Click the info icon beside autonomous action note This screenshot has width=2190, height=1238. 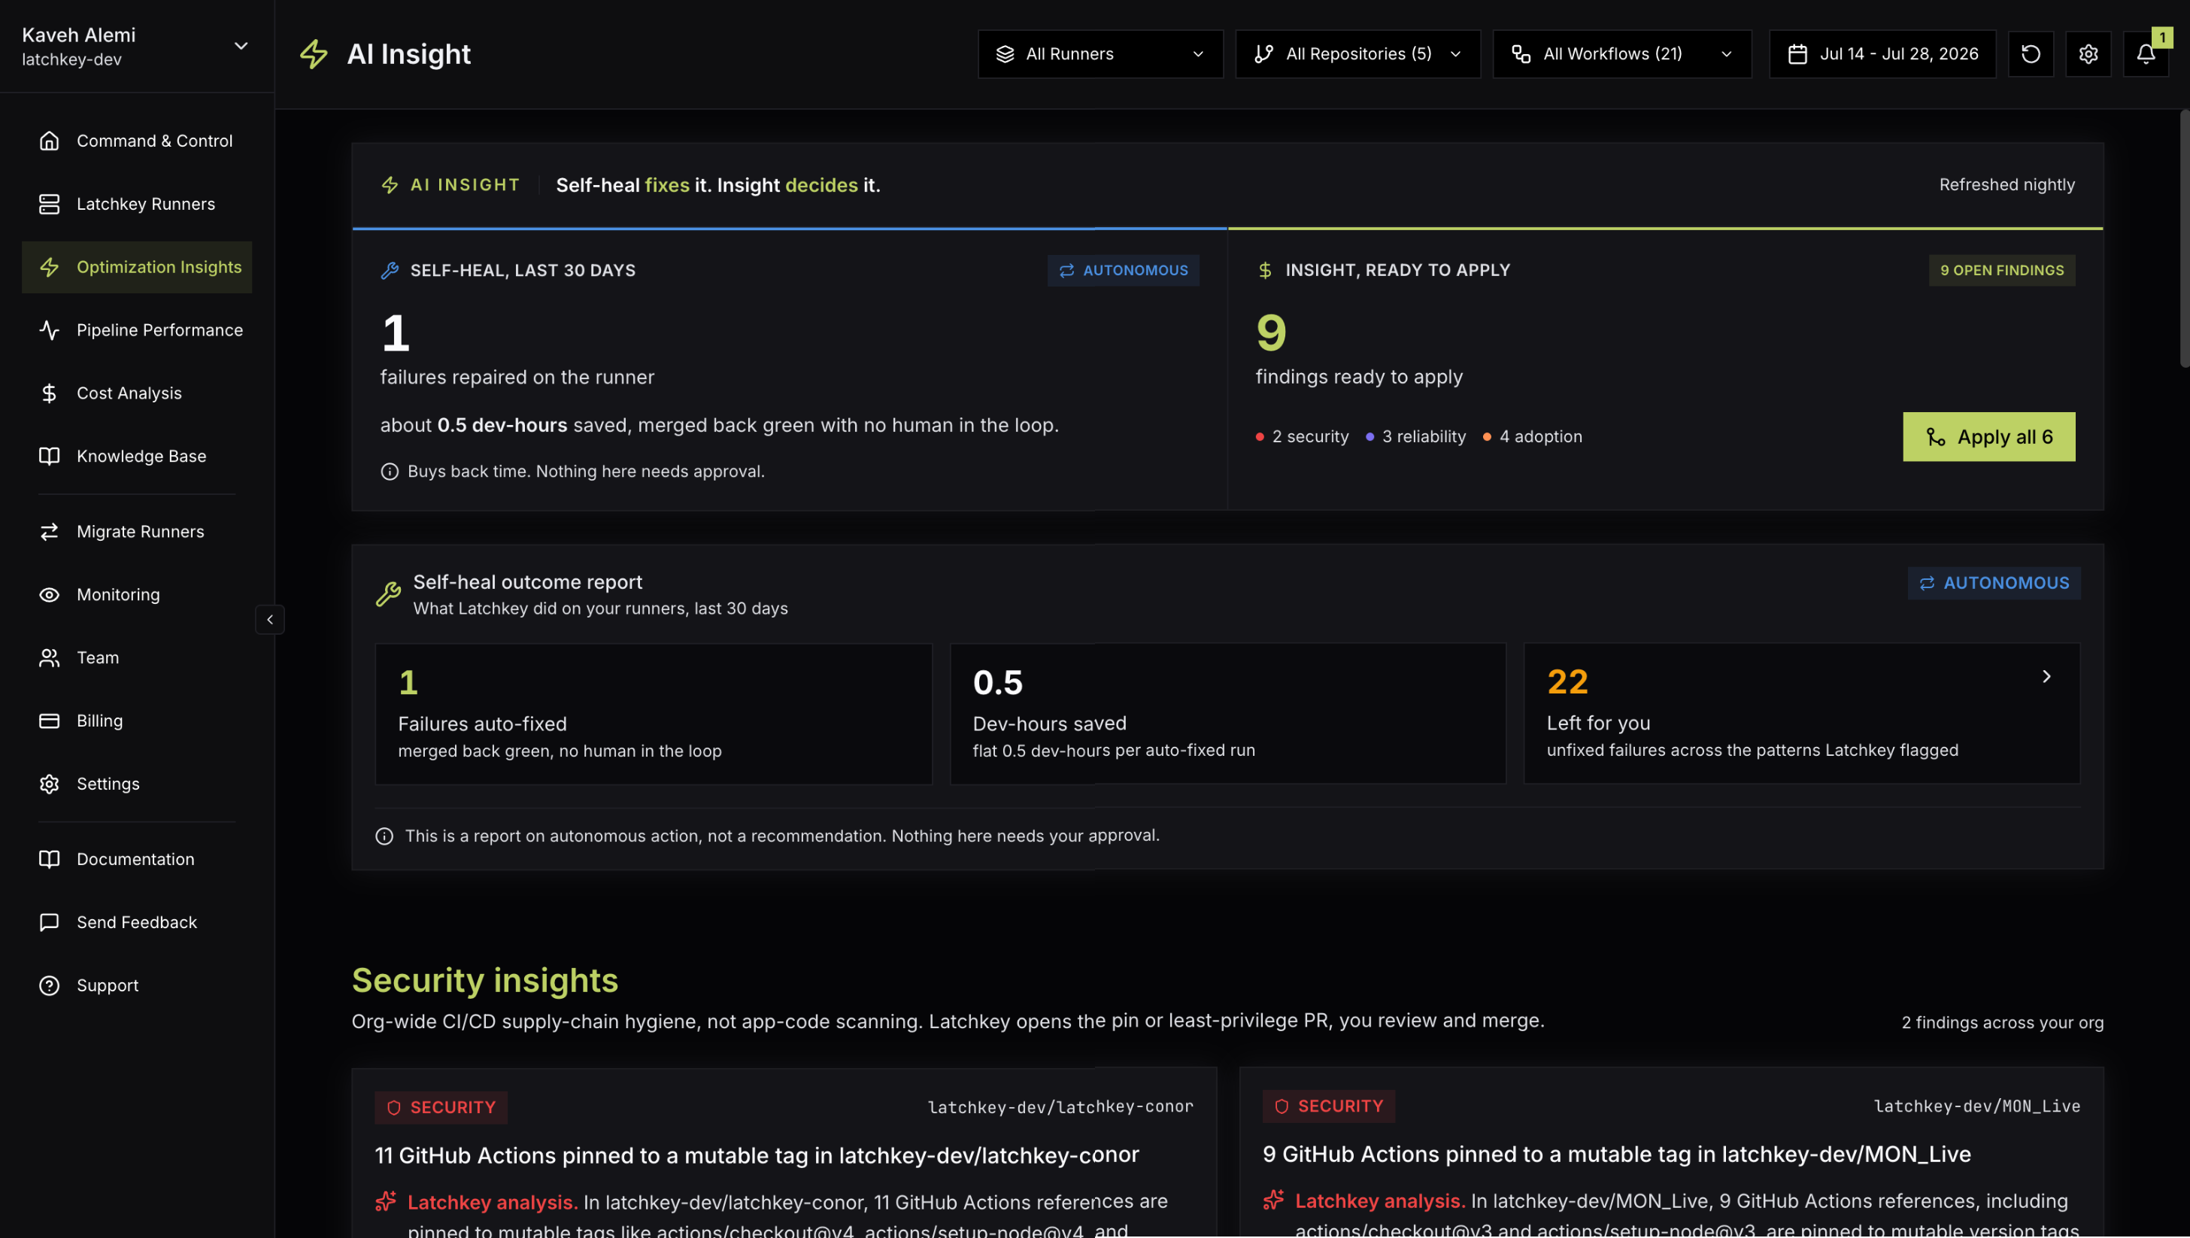384,836
